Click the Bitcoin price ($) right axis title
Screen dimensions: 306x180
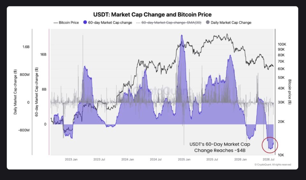tap(290, 92)
